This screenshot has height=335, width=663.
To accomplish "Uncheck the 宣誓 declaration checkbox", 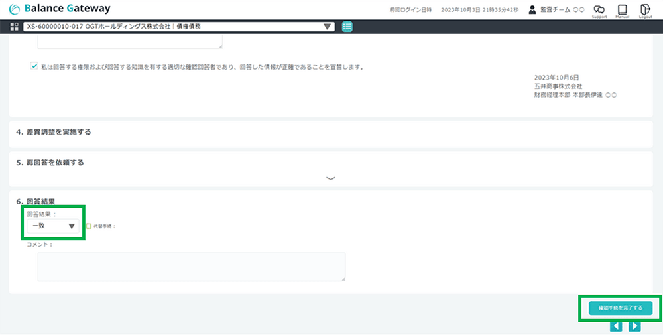I will point(34,66).
